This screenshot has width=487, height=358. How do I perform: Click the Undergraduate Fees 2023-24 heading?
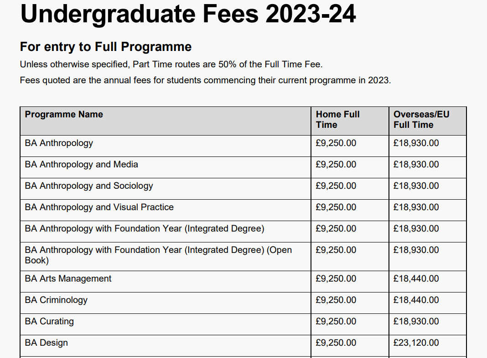(188, 14)
